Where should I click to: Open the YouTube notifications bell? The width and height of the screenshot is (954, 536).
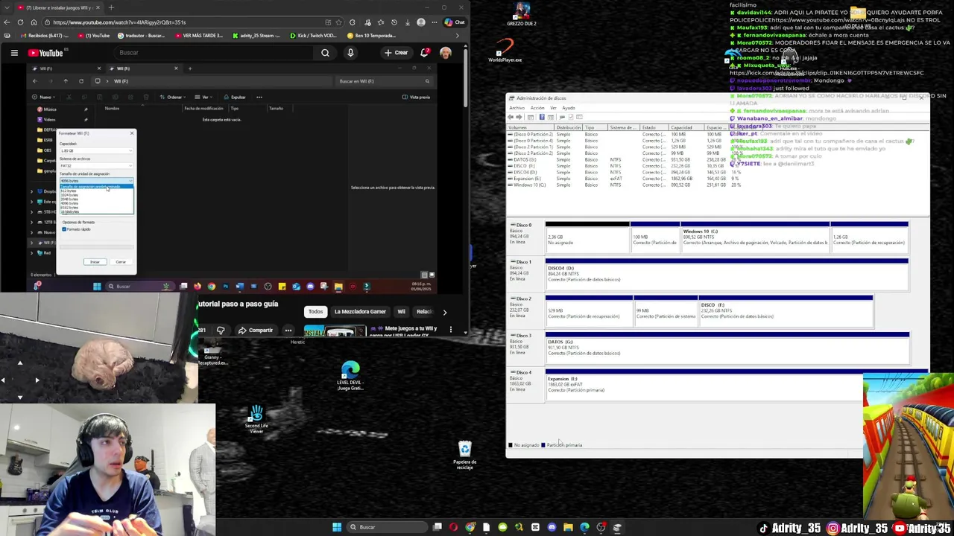(425, 53)
